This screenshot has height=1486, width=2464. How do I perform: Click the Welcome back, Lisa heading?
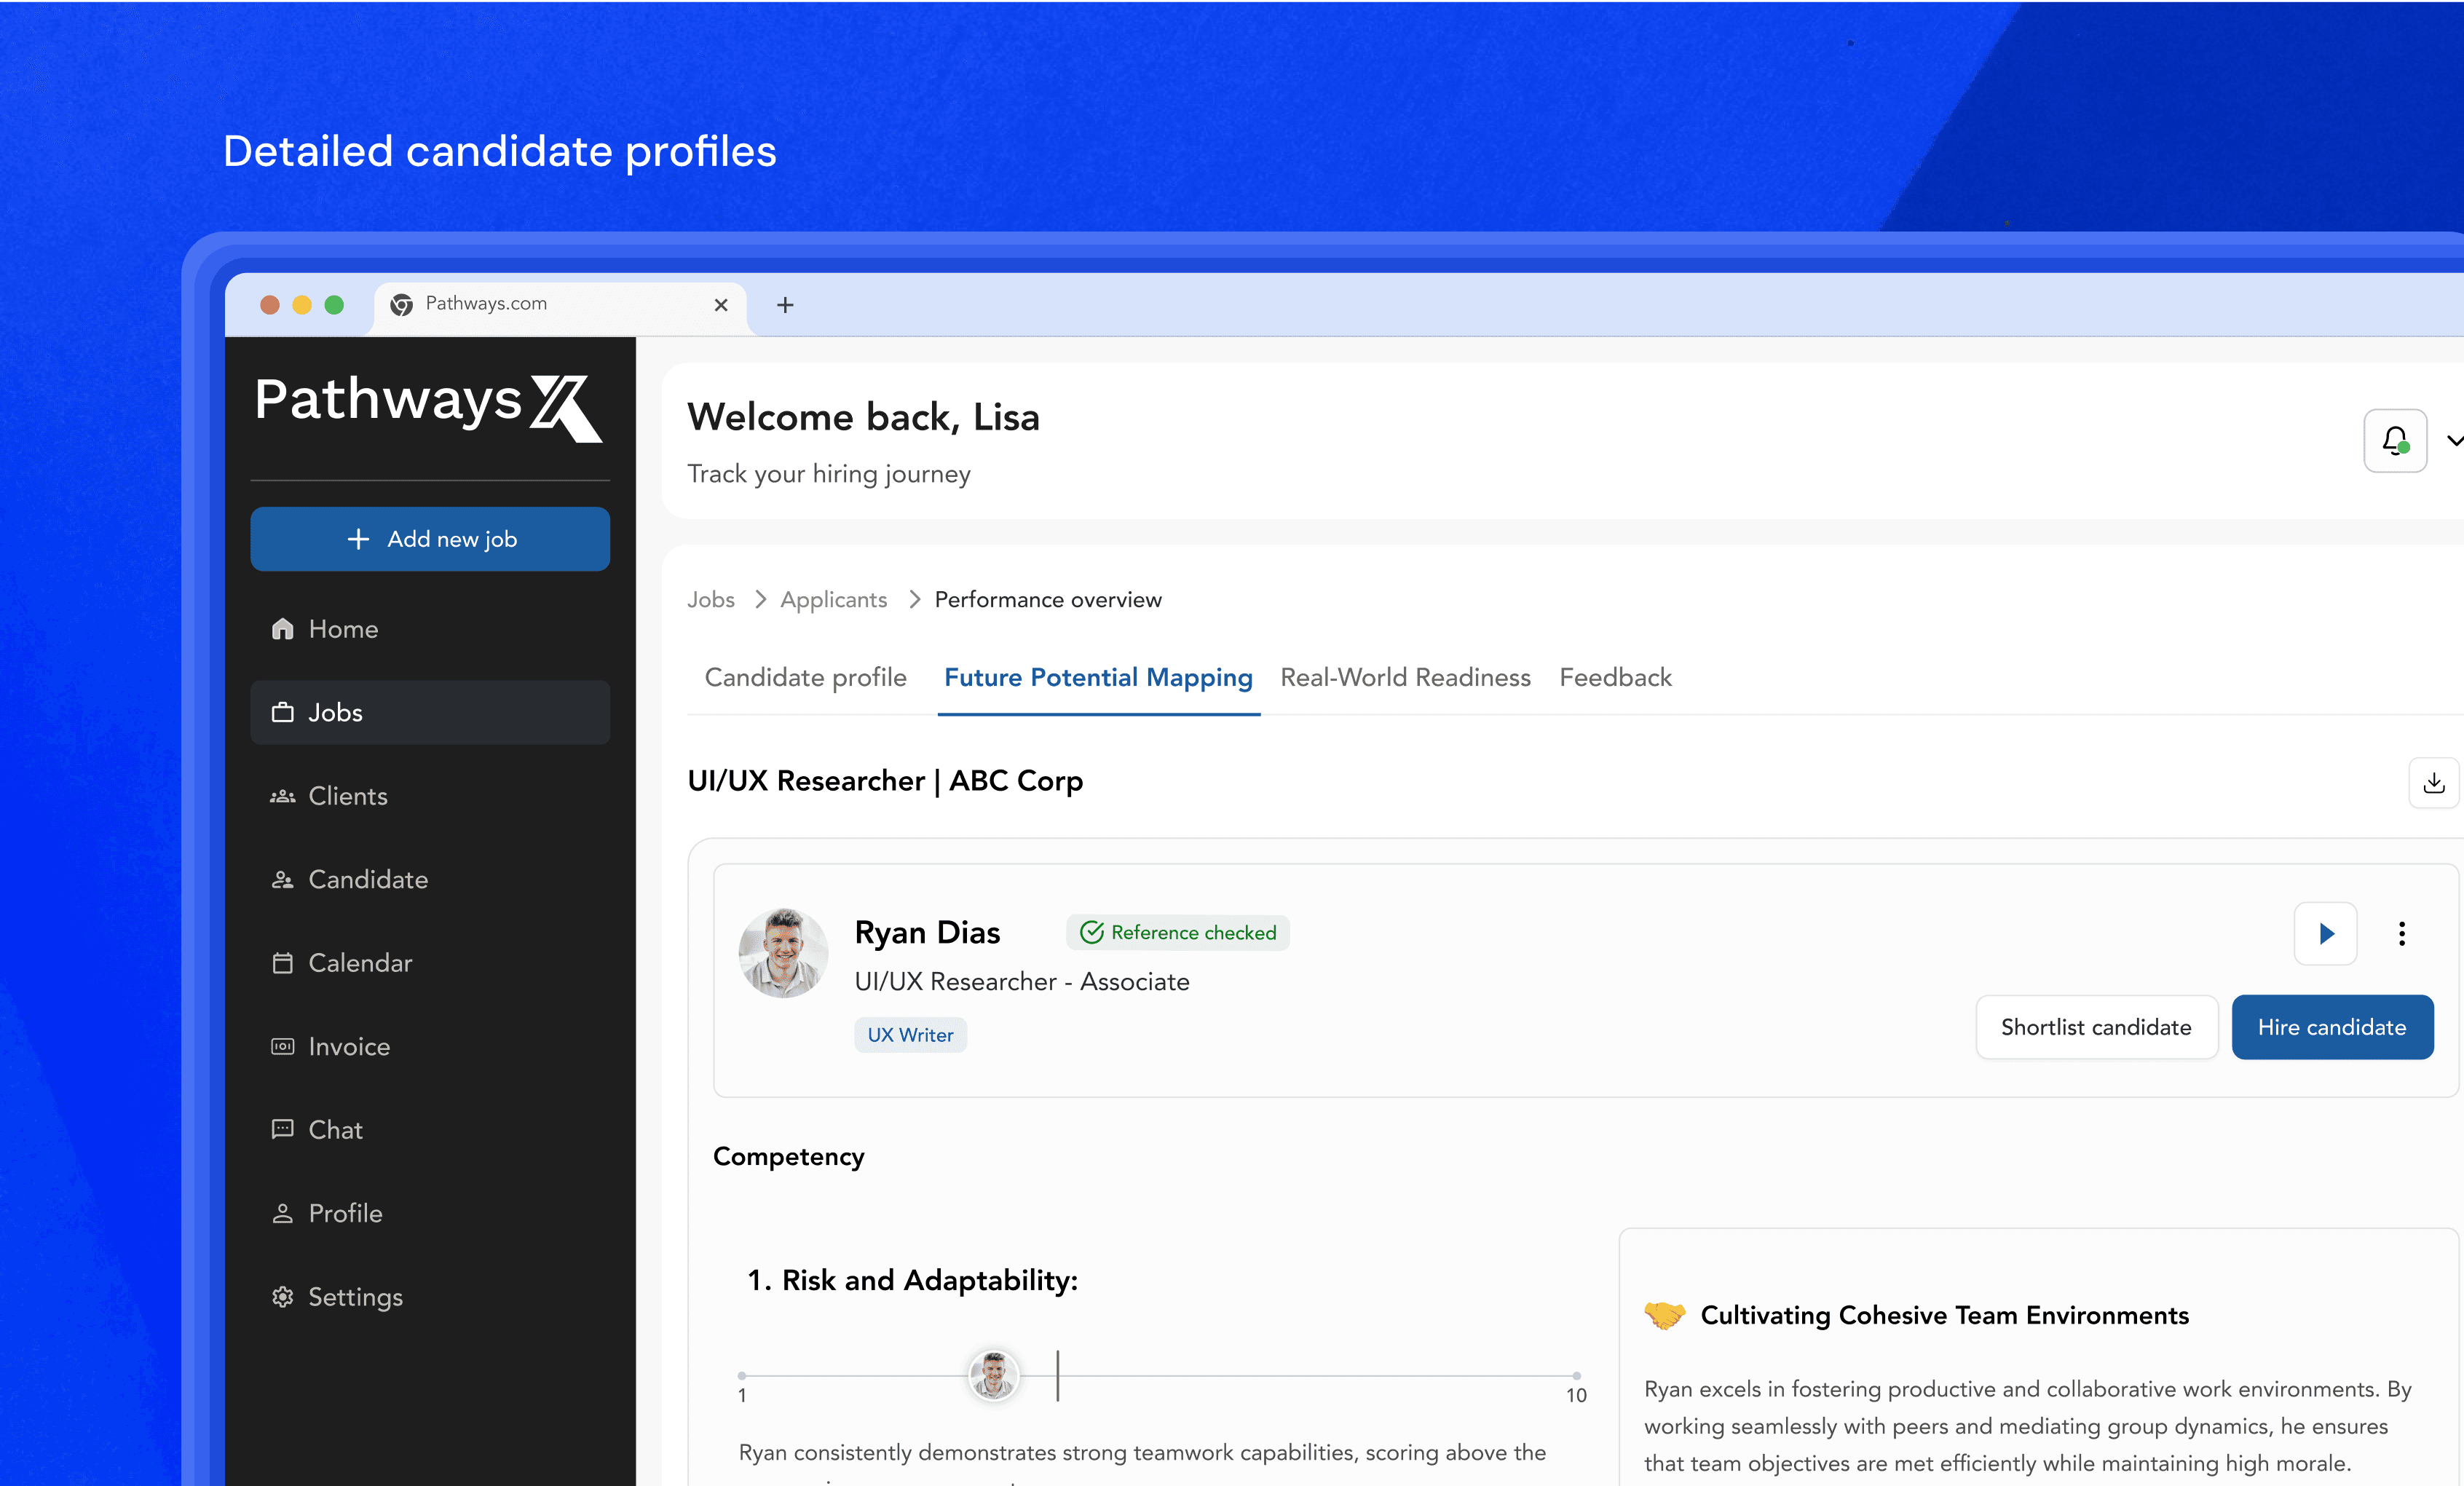pyautogui.click(x=863, y=417)
